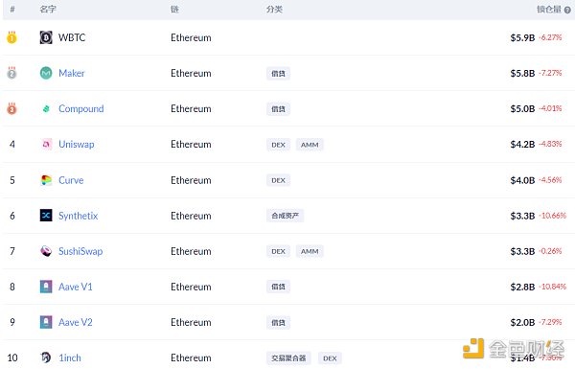Click the WBTC token logo icon
575x369 pixels.
coord(46,37)
